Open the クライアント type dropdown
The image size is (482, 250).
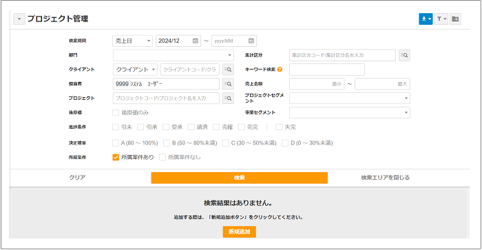(135, 70)
